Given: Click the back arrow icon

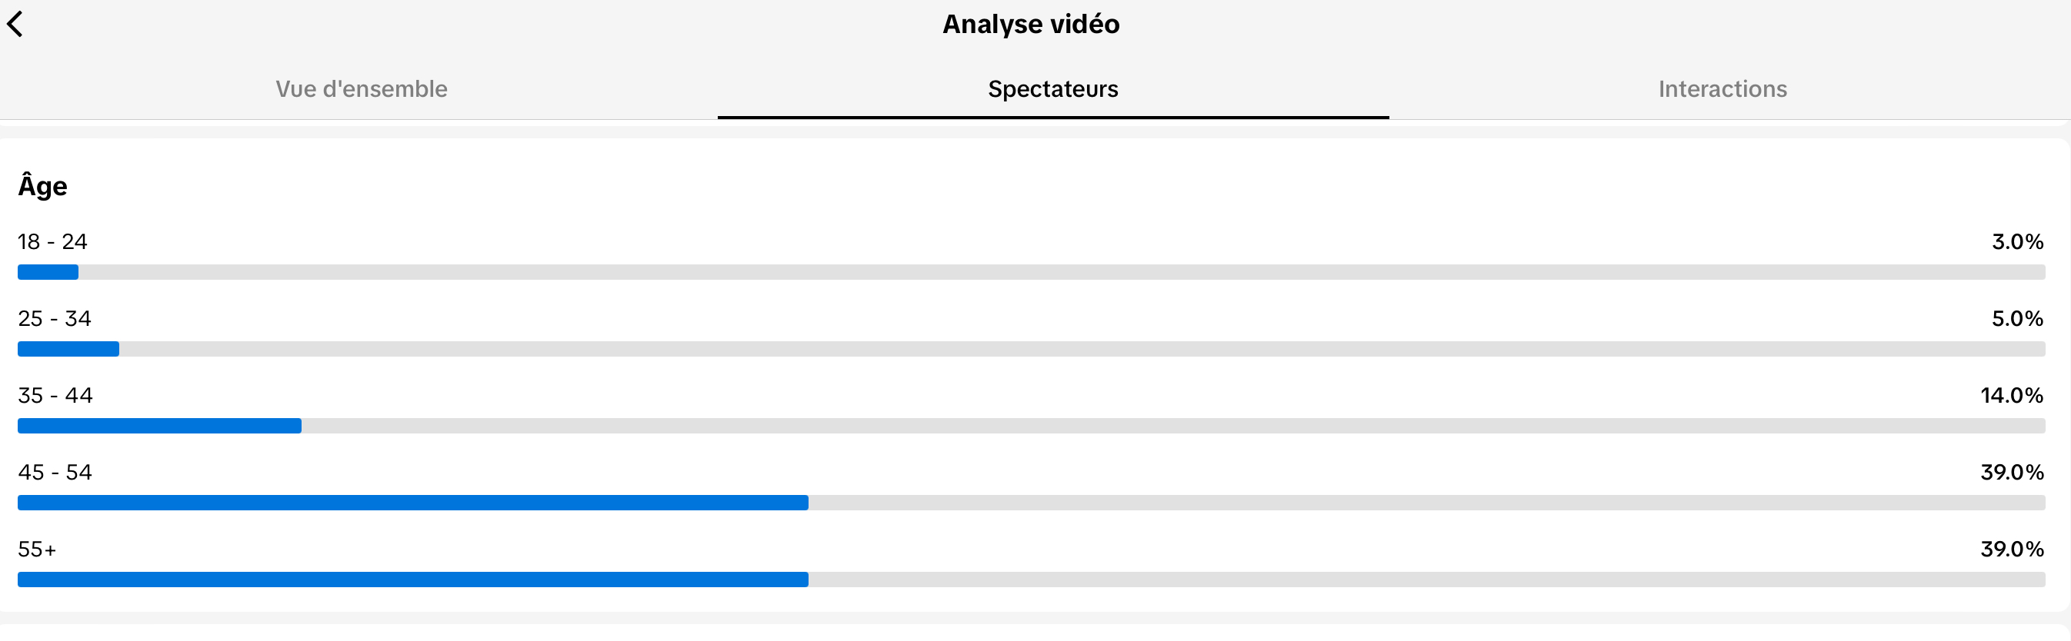Looking at the screenshot, I should pyautogui.click(x=15, y=24).
